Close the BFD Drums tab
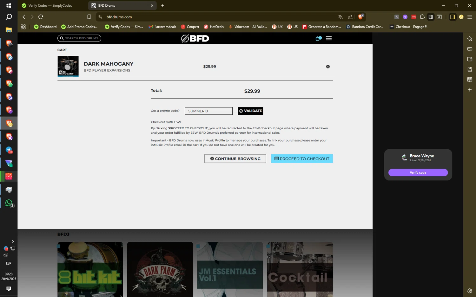The height and width of the screenshot is (297, 476). 152,6
